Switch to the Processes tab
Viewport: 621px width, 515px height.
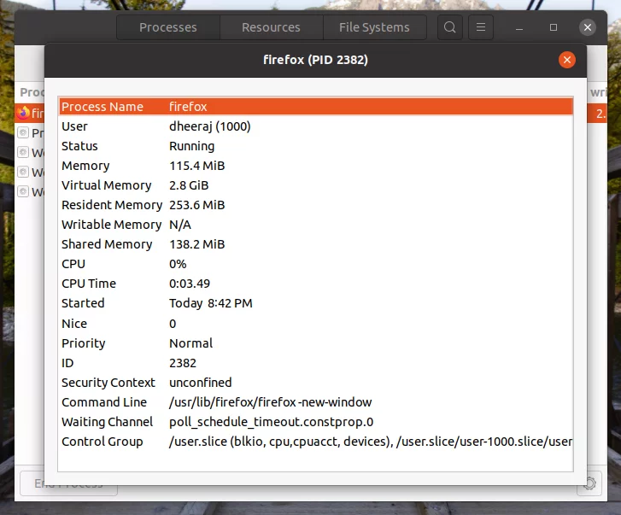click(x=168, y=27)
